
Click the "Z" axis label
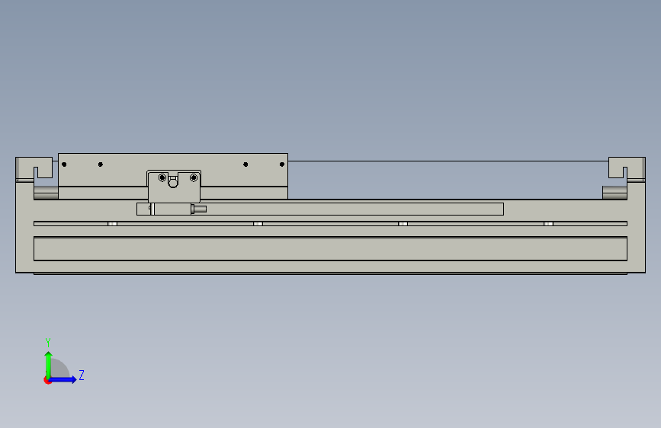(82, 375)
